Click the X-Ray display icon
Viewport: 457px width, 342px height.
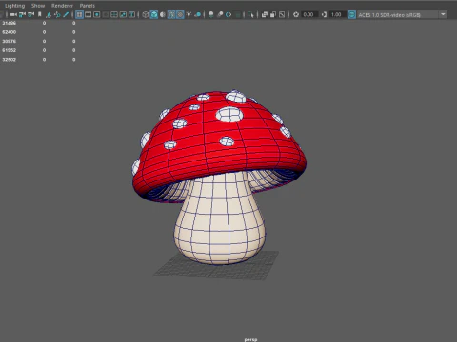pyautogui.click(x=264, y=14)
